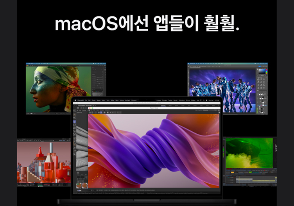This screenshot has height=206, width=294.
Task: Click the red toy city render in the lower-left window
Action: (x=44, y=162)
